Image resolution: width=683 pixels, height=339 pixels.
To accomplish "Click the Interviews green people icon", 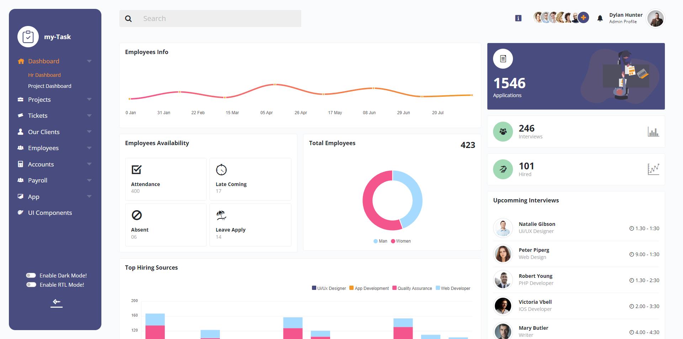I will coord(503,132).
